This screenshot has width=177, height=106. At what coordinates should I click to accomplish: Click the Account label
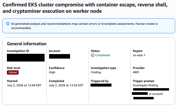[x=54, y=51]
